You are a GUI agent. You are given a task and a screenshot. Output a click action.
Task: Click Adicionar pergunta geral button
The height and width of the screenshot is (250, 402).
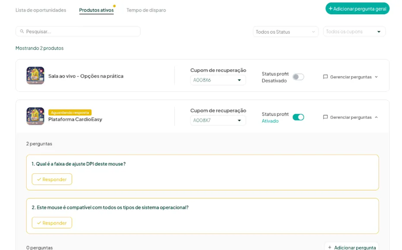(x=358, y=9)
